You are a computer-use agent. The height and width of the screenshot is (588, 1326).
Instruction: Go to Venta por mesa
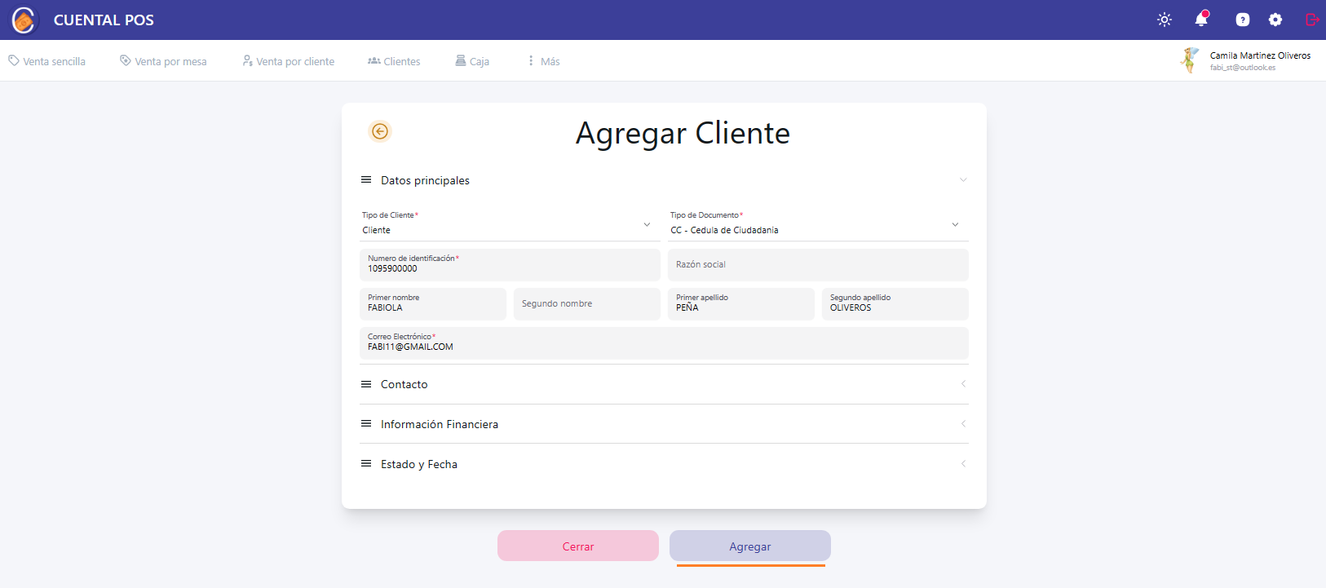163,61
